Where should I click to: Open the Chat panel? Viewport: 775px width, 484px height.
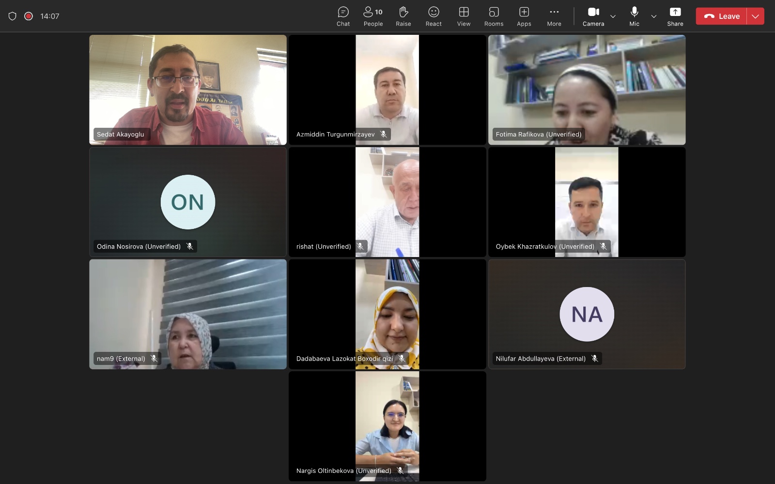pos(343,16)
